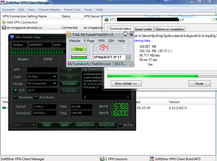Click the Mini Mobile Data title bar icon
217x161 pixels.
[12, 37]
